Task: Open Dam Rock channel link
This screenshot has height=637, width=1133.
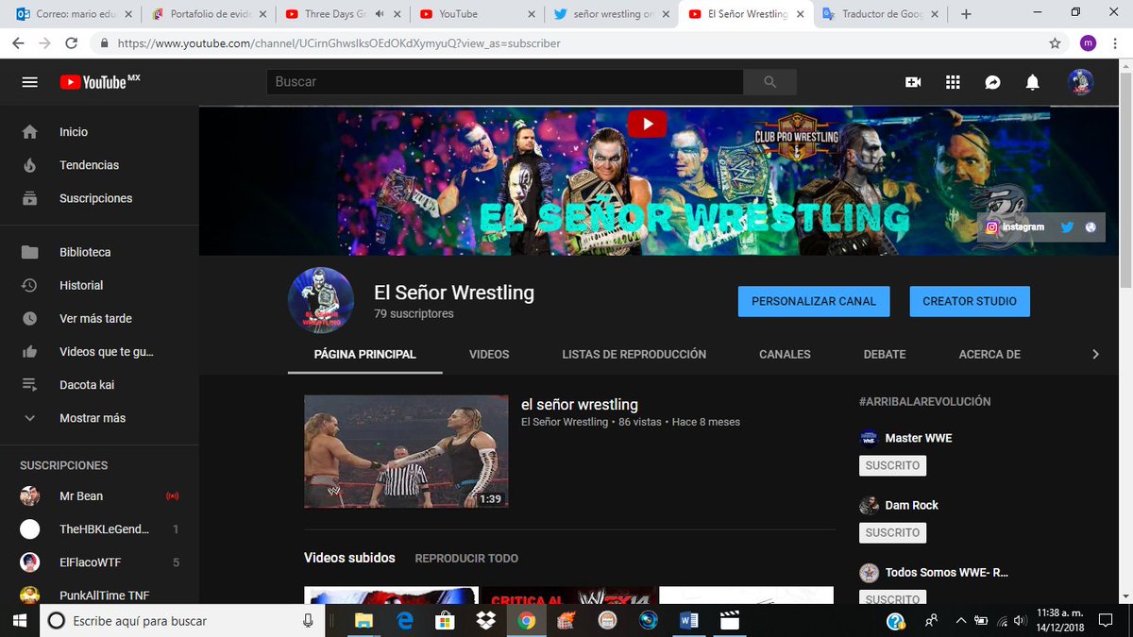Action: tap(911, 505)
